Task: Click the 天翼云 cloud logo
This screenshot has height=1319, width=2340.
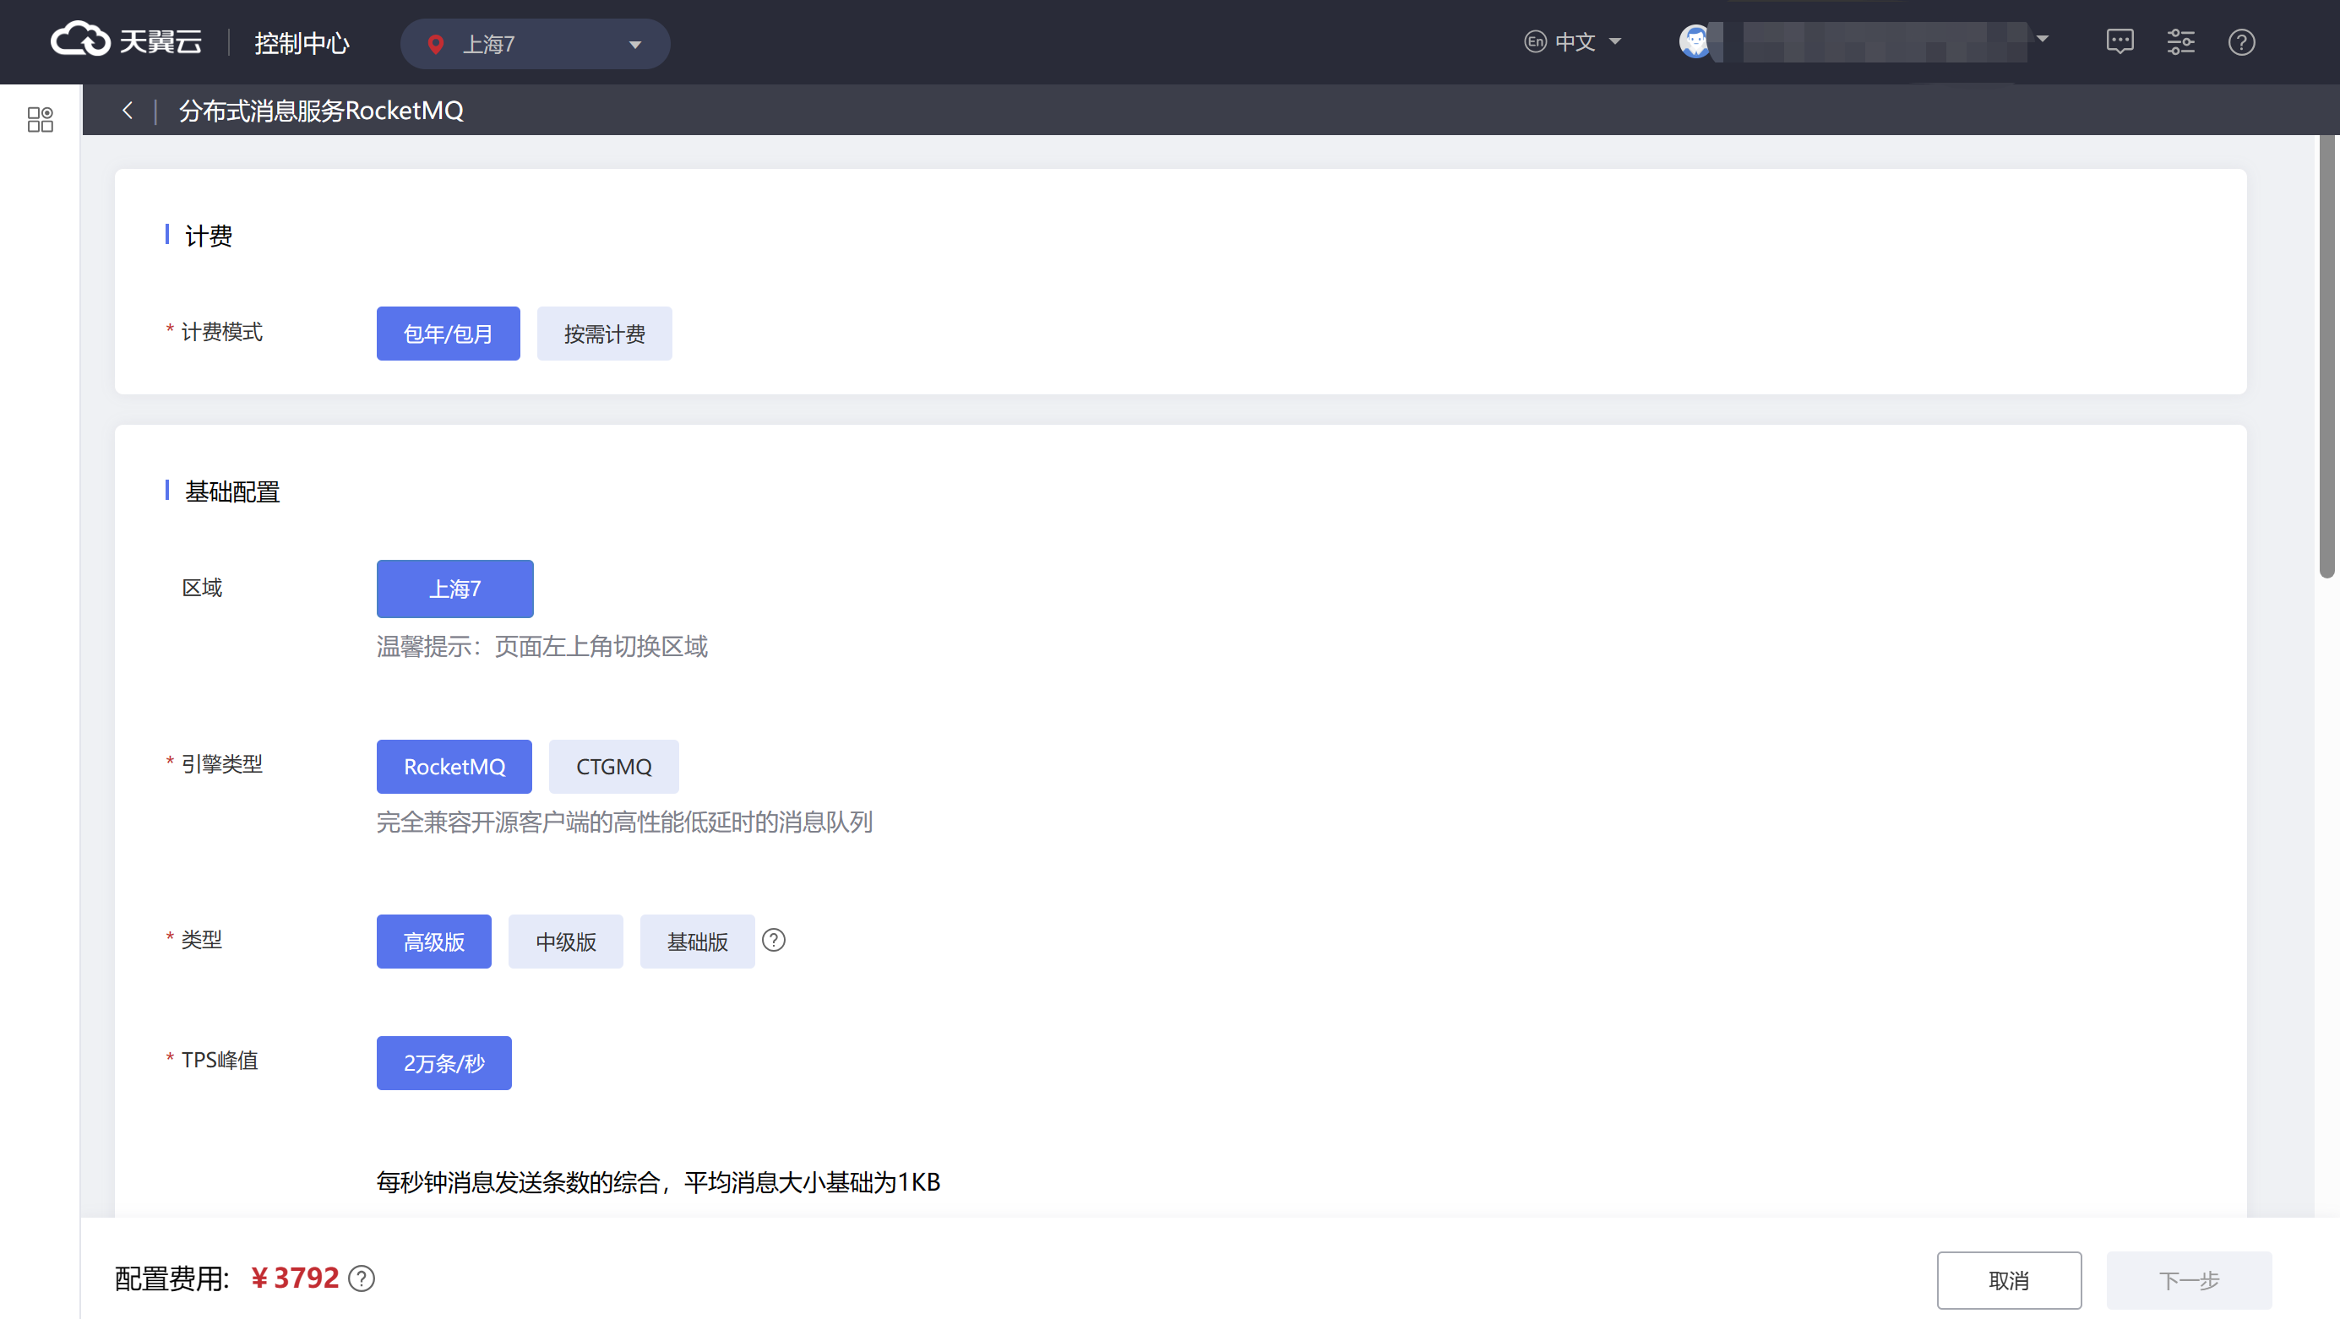Action: [125, 41]
